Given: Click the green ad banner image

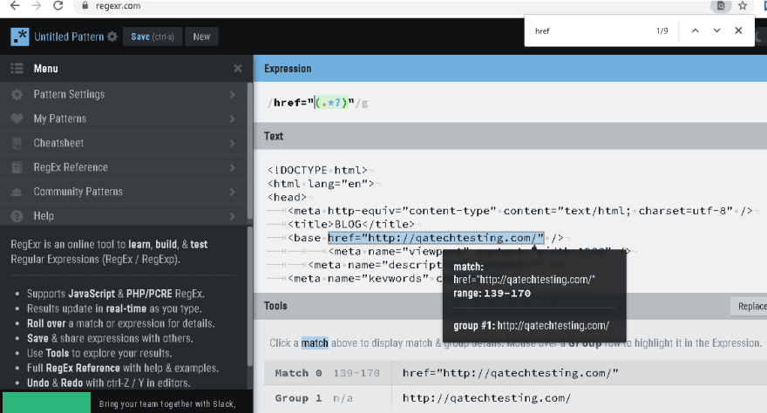Looking at the screenshot, I should pos(46,403).
